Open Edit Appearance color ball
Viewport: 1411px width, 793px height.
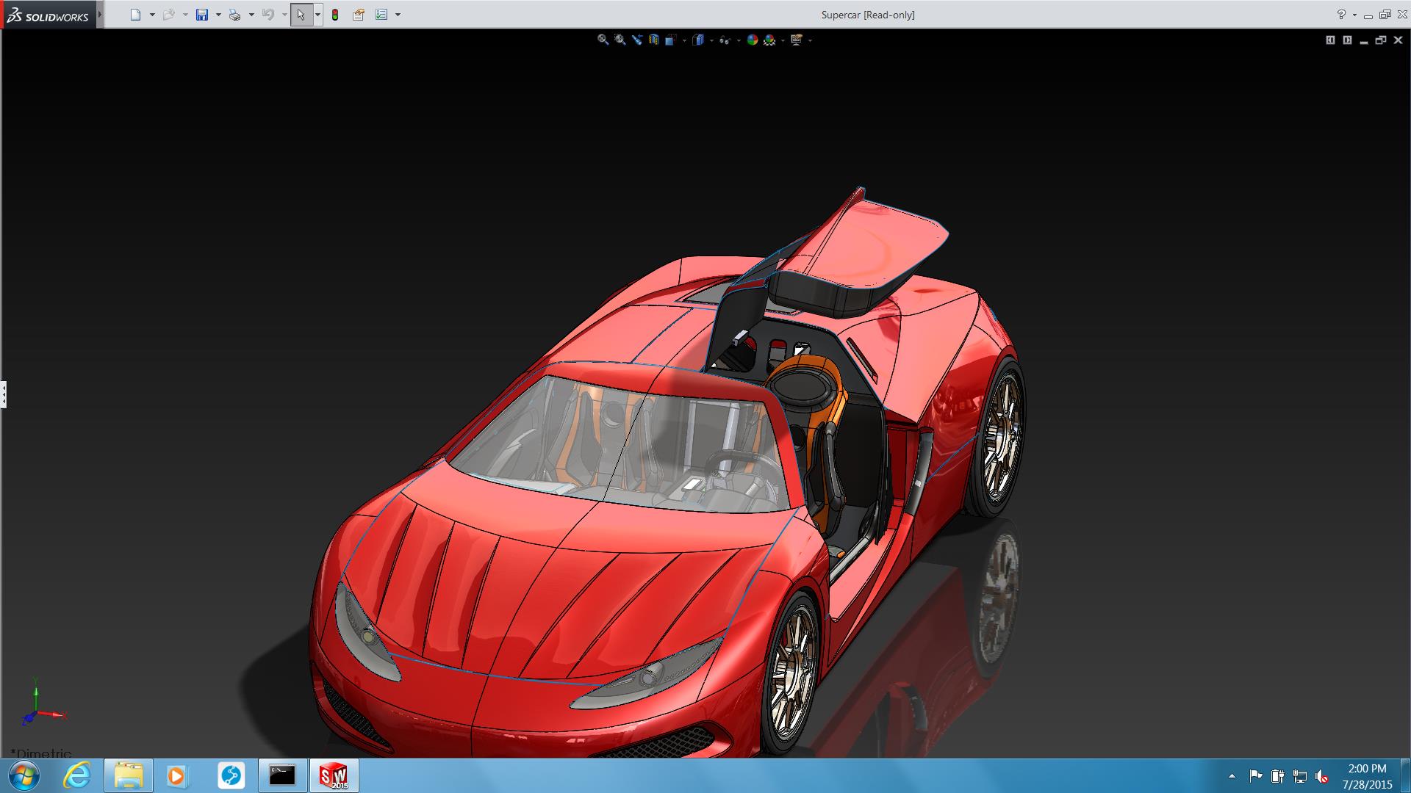tap(752, 40)
